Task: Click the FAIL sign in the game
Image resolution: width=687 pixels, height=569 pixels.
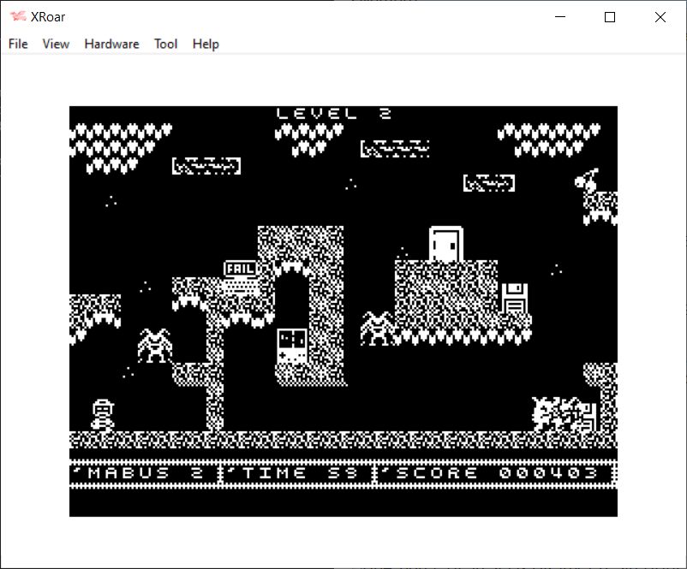Action: tap(240, 269)
